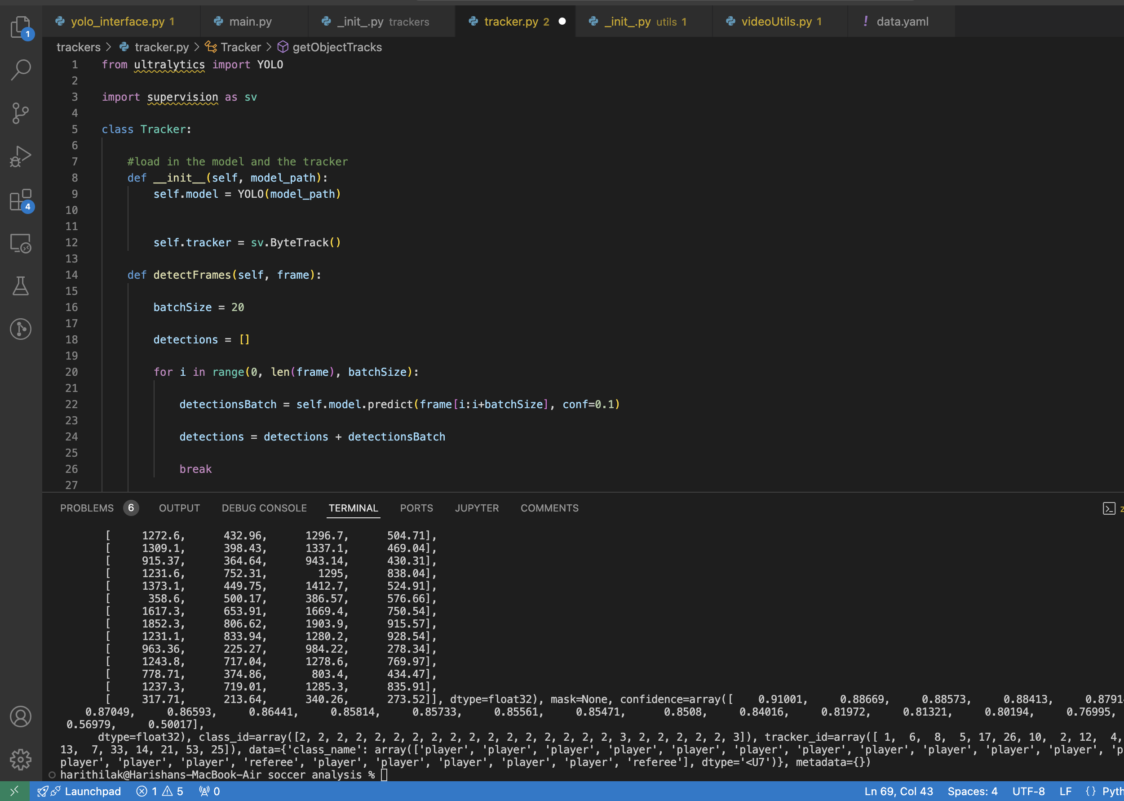The width and height of the screenshot is (1124, 801).
Task: Click the remote window status indicator
Action: point(14,791)
